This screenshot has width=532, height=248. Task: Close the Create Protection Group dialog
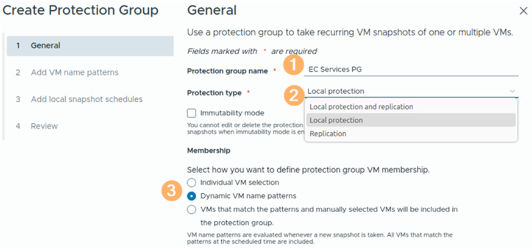[x=523, y=11]
